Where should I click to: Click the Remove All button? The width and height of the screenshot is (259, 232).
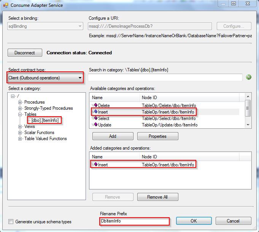click(157, 197)
